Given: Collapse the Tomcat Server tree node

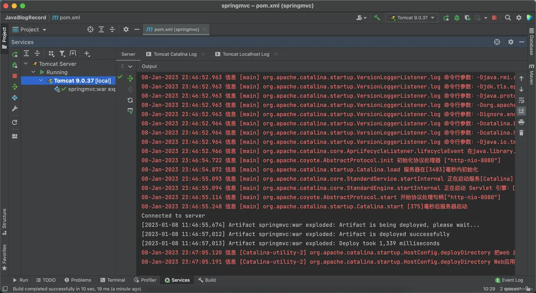Looking at the screenshot, I should click(x=26, y=64).
